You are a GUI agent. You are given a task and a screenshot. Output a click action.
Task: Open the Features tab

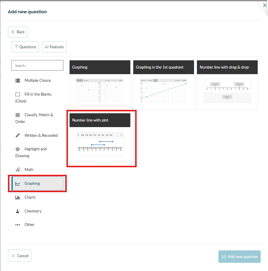tap(54, 47)
